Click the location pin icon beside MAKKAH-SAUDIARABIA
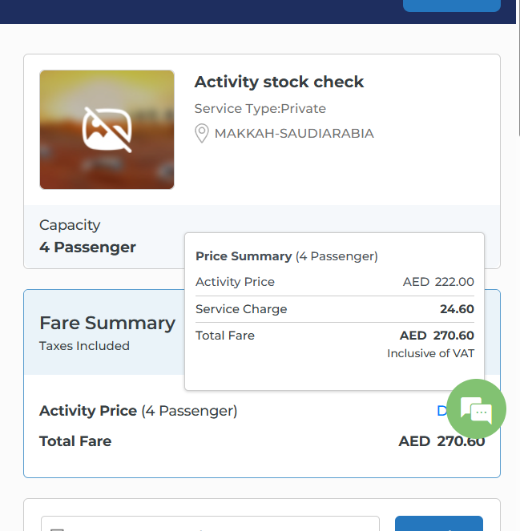 [202, 134]
